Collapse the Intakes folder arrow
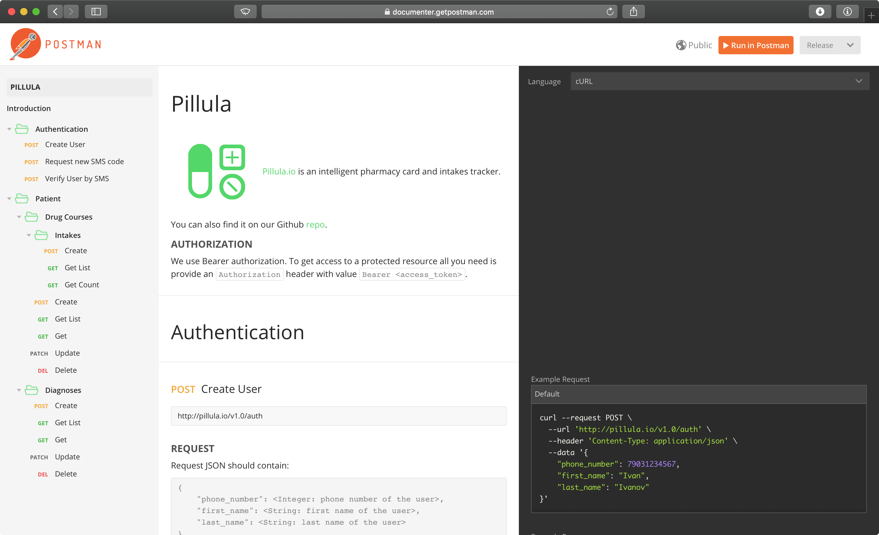This screenshot has height=535, width=879. coord(29,235)
